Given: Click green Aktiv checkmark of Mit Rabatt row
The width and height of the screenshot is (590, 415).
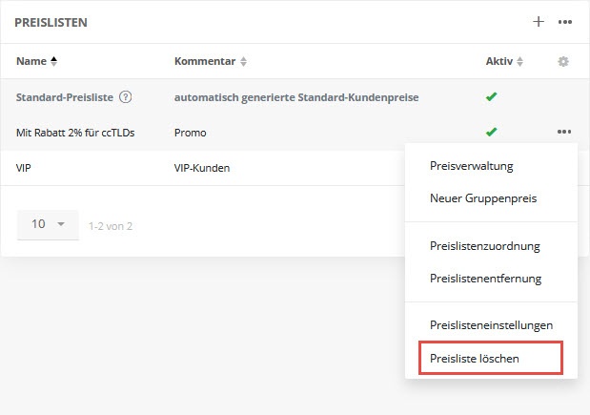Looking at the screenshot, I should coord(491,132).
